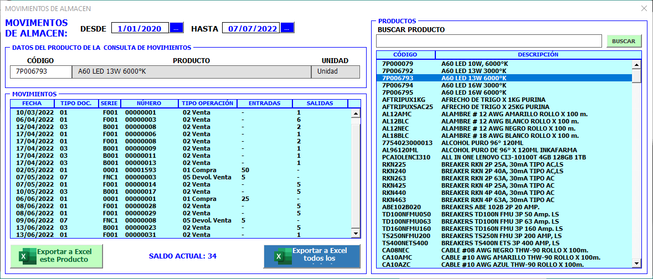Screen dimensions: 653x279
Task: Select product RKN463 breaker 4P 63A
Action: (505, 200)
